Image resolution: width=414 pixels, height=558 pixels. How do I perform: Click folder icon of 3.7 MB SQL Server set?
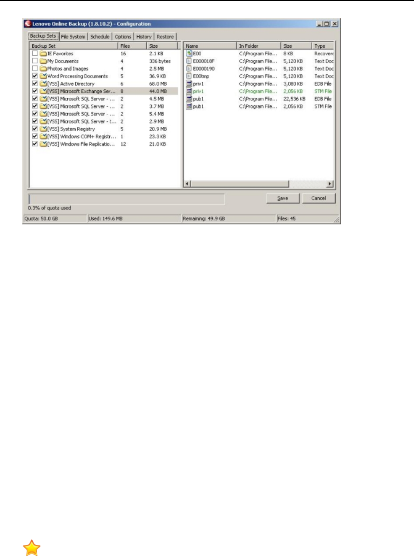[43, 106]
